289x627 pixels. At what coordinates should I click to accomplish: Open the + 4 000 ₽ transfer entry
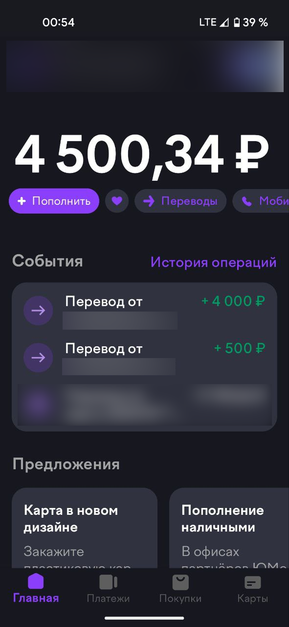pos(144,311)
